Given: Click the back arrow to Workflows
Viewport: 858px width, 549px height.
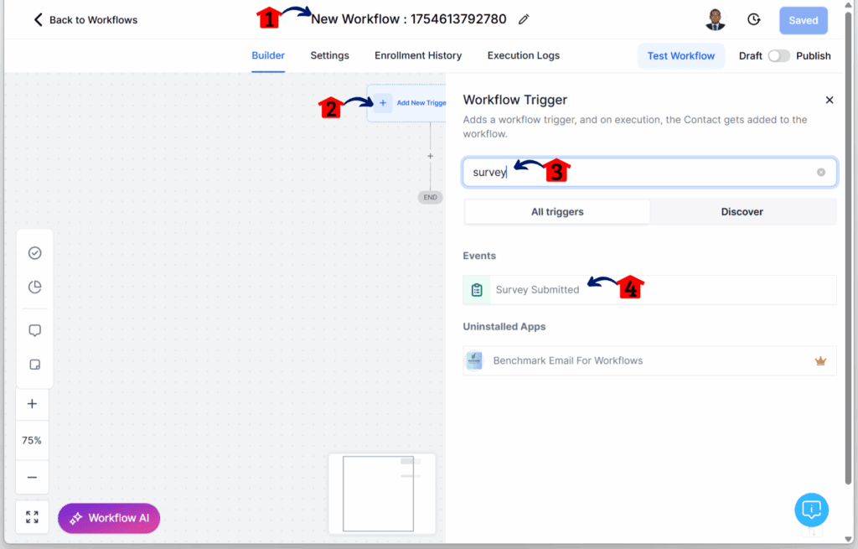Looking at the screenshot, I should (38, 20).
